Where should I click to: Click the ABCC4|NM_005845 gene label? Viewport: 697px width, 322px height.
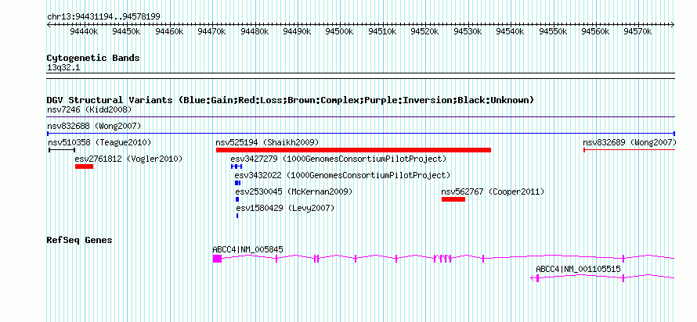pyautogui.click(x=247, y=249)
